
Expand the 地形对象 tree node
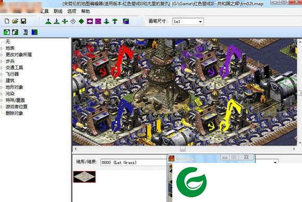pyautogui.click(x=2, y=87)
